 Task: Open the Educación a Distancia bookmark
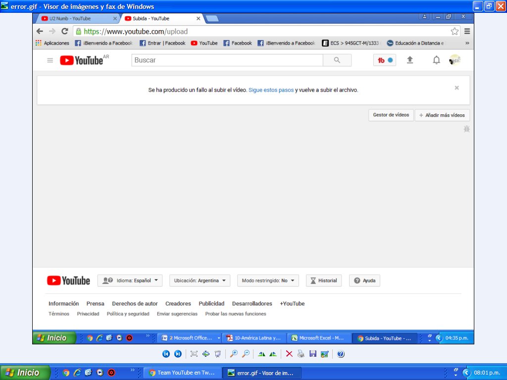pyautogui.click(x=415, y=43)
